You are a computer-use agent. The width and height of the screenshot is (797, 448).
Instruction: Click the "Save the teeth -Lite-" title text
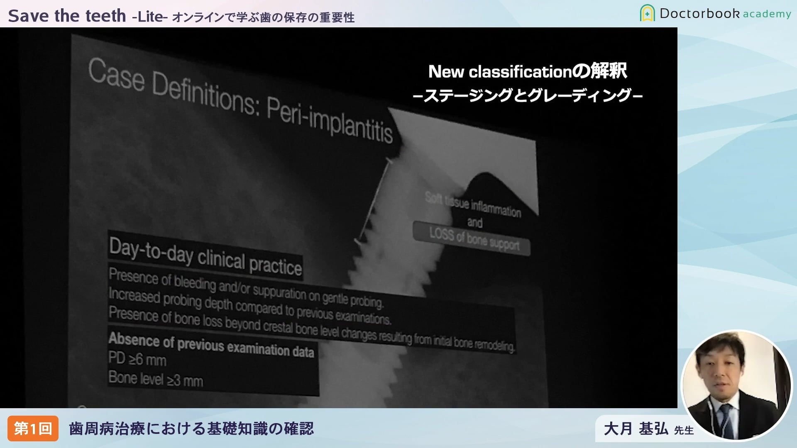pyautogui.click(x=88, y=16)
